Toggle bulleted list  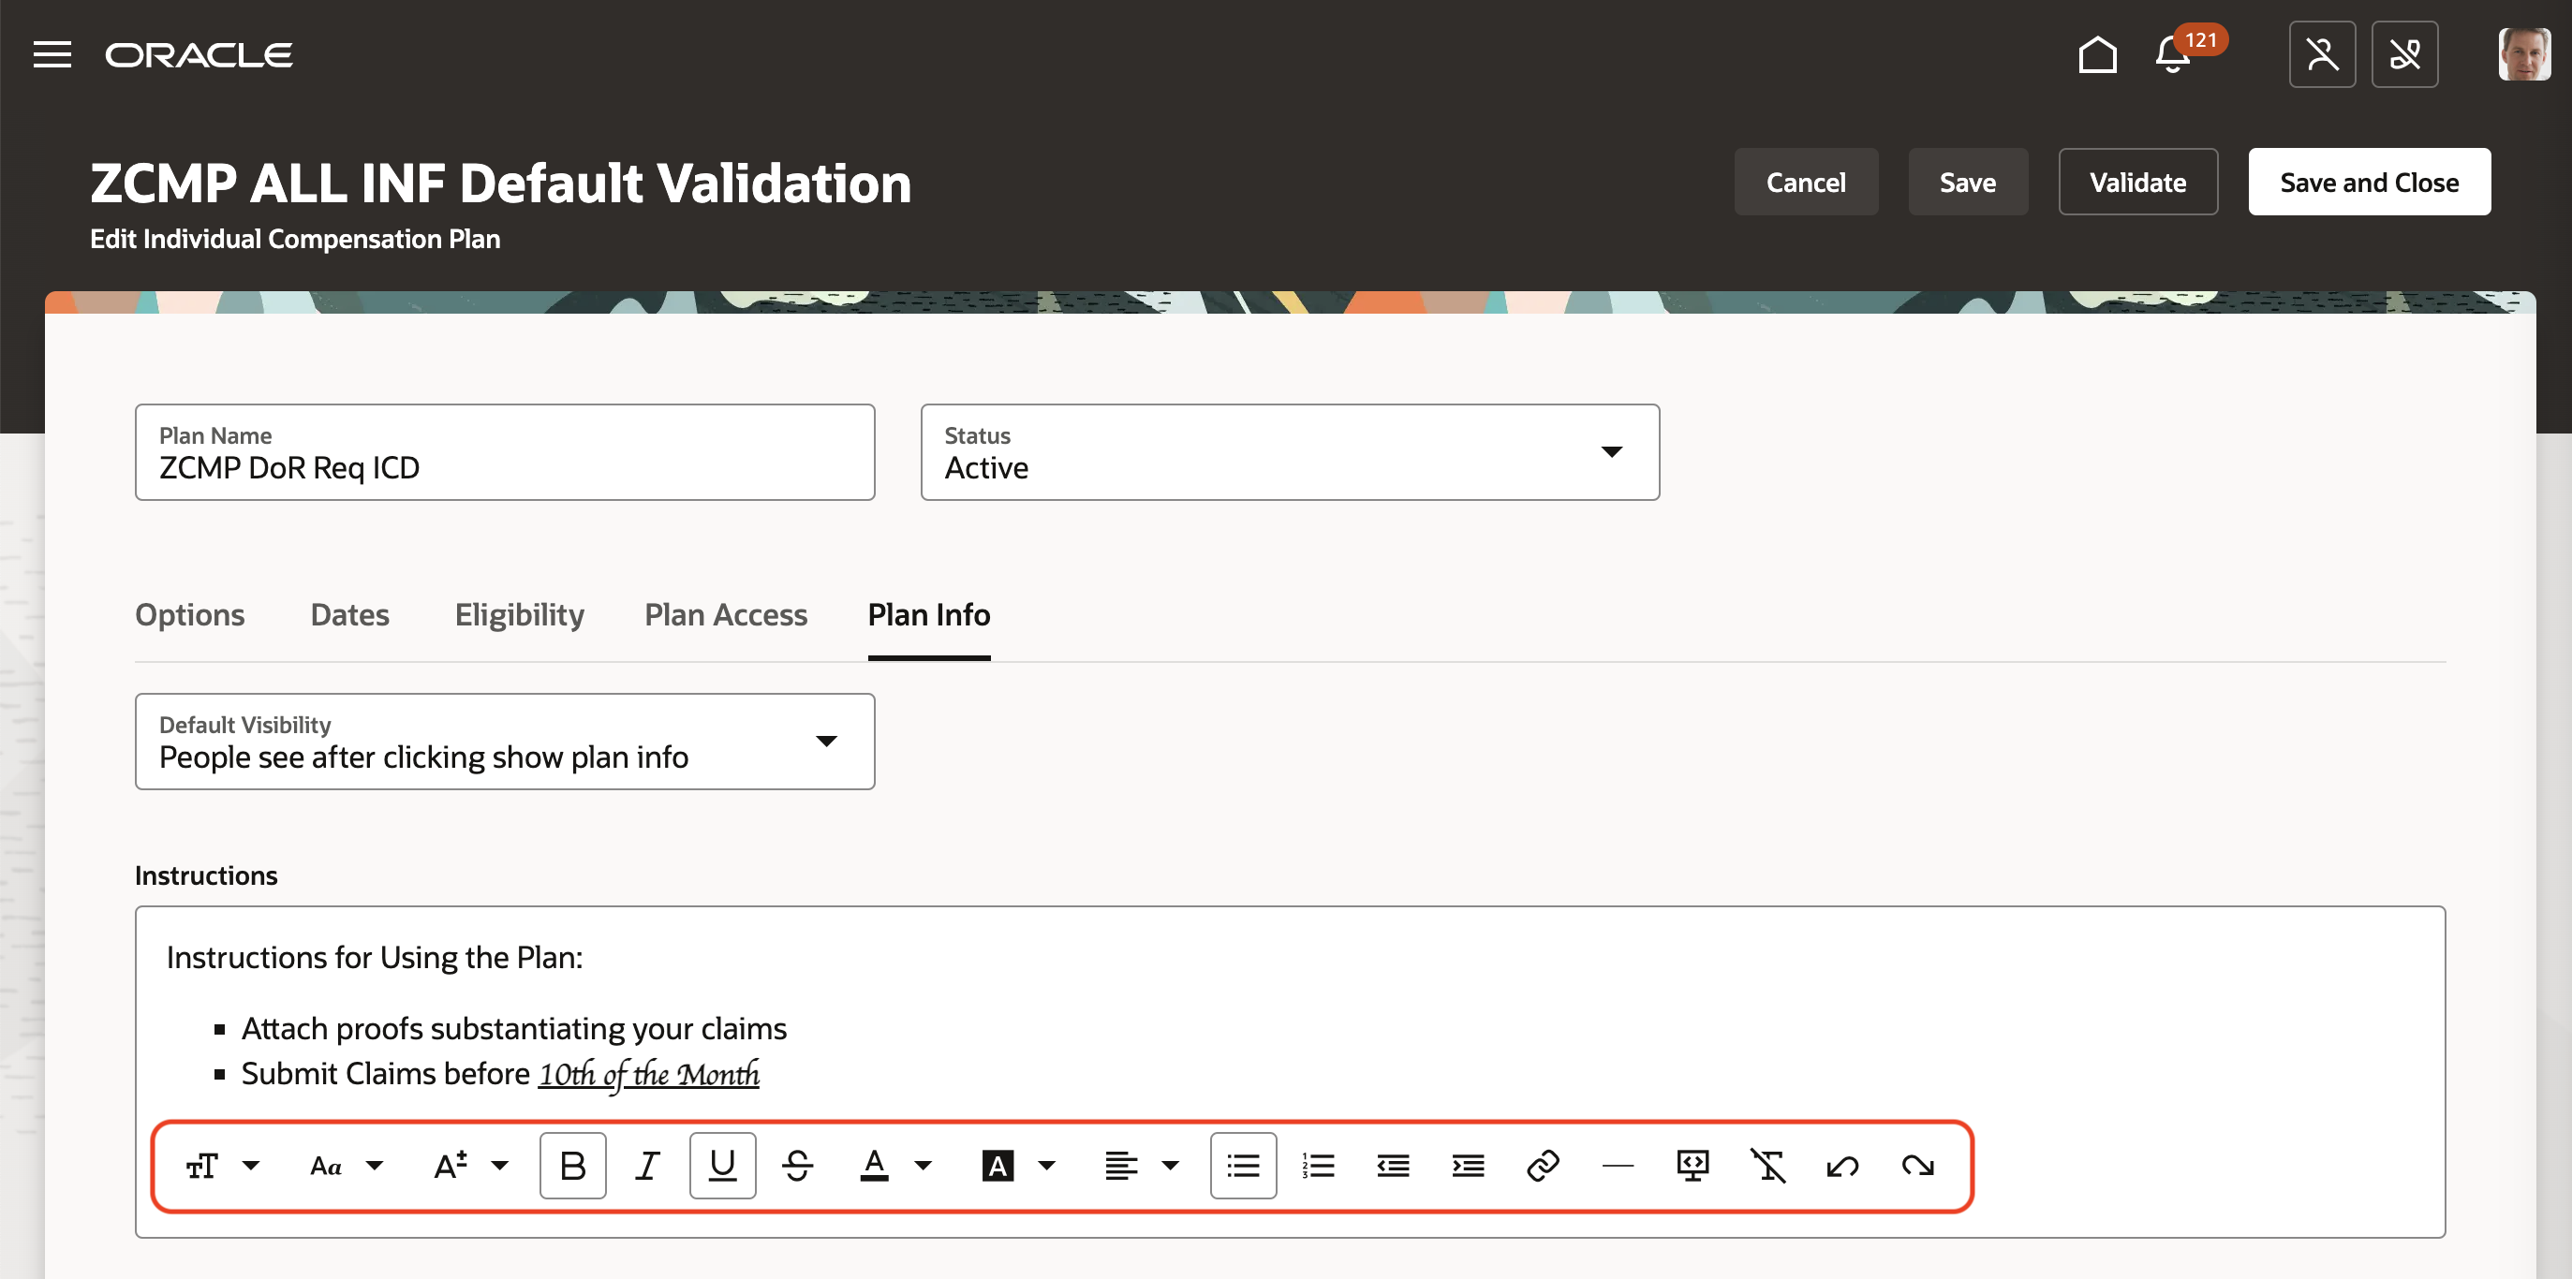[x=1243, y=1165]
